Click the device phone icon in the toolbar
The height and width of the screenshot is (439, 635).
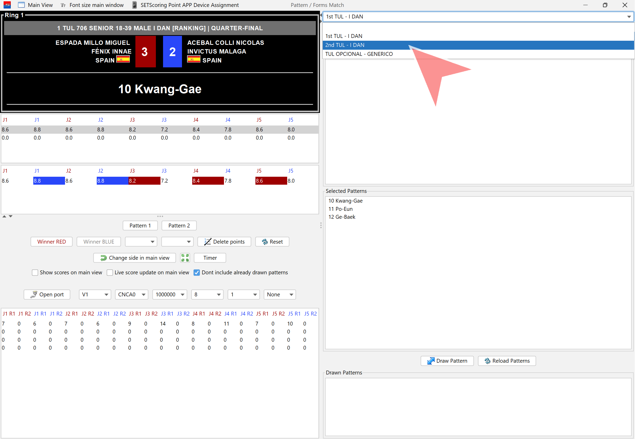[134, 5]
